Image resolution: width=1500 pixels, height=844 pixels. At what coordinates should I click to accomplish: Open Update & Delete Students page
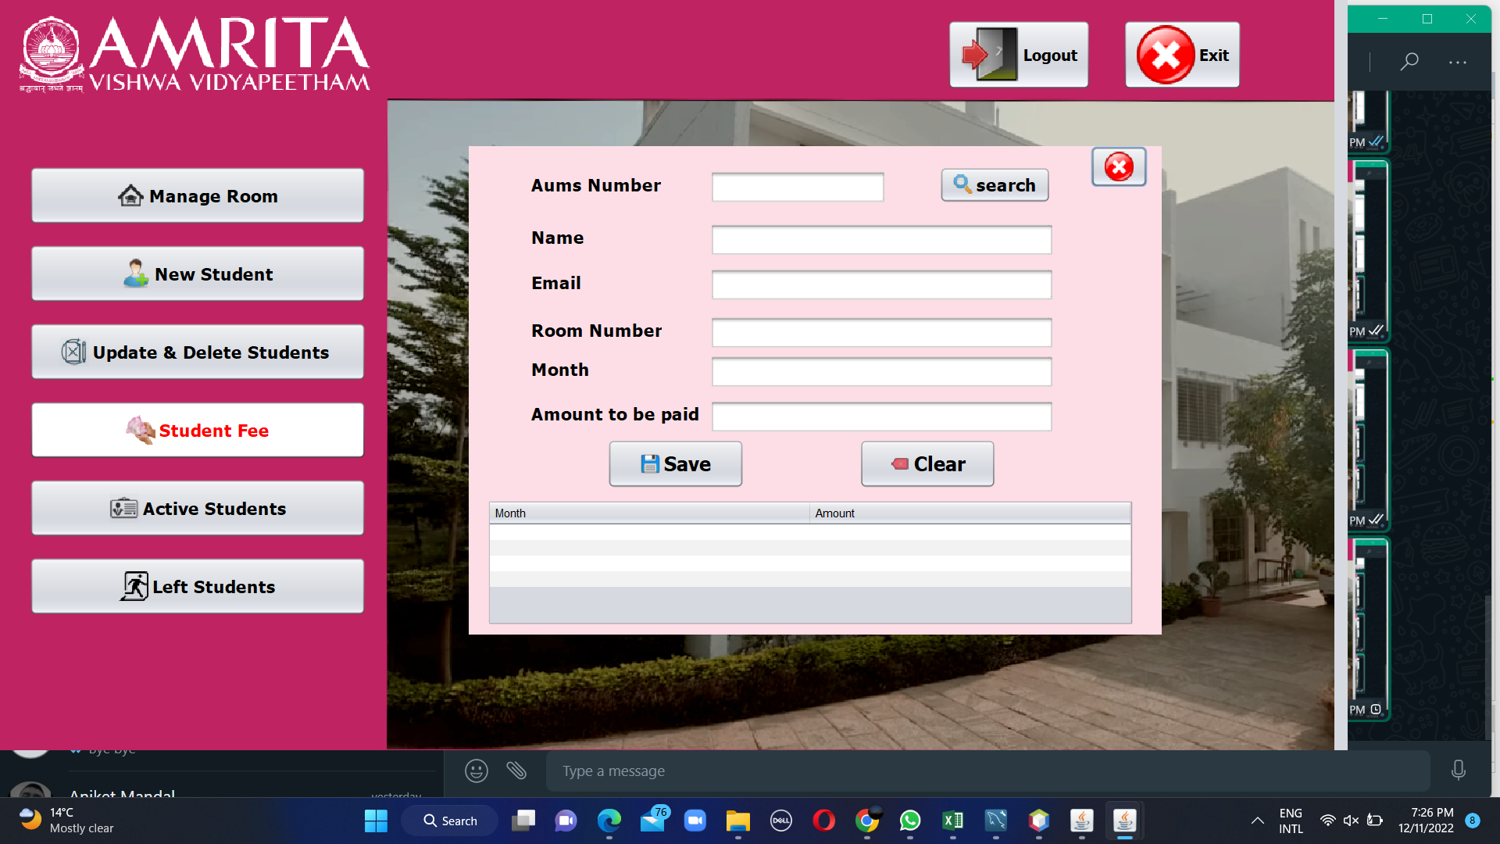(x=198, y=352)
